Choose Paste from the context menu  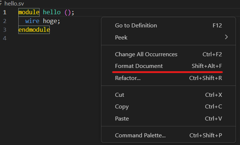coord(168,119)
